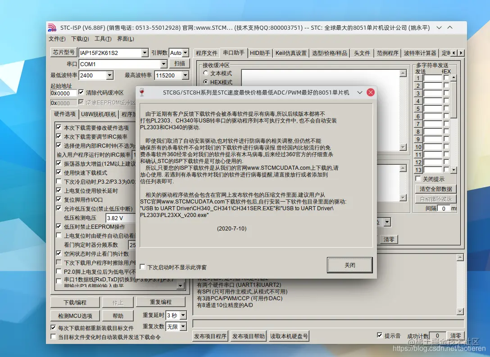This screenshot has width=490, height=357.
Task: Click the 发布项目帮助 button
Action: (249, 336)
